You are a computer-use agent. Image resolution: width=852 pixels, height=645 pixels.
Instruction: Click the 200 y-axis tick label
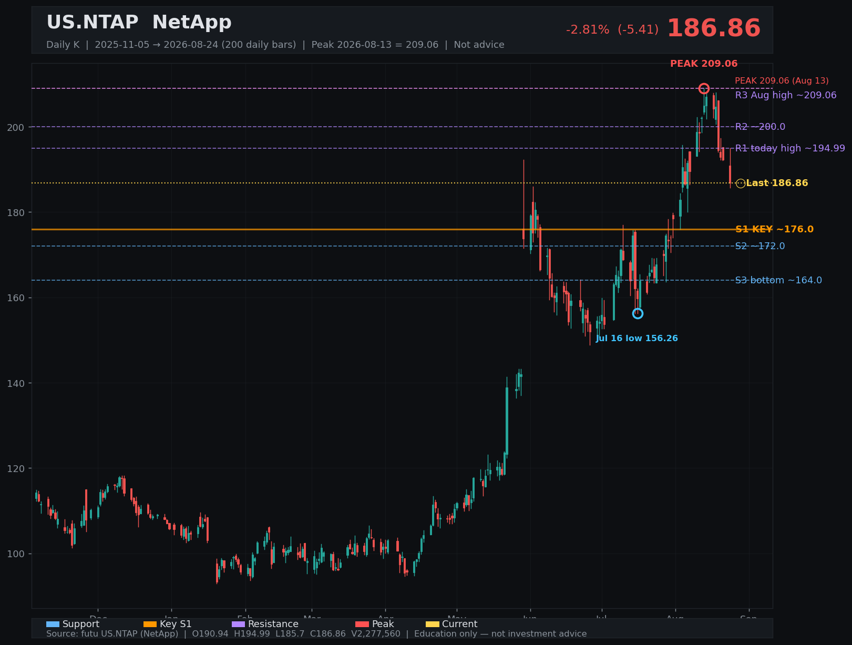point(16,127)
